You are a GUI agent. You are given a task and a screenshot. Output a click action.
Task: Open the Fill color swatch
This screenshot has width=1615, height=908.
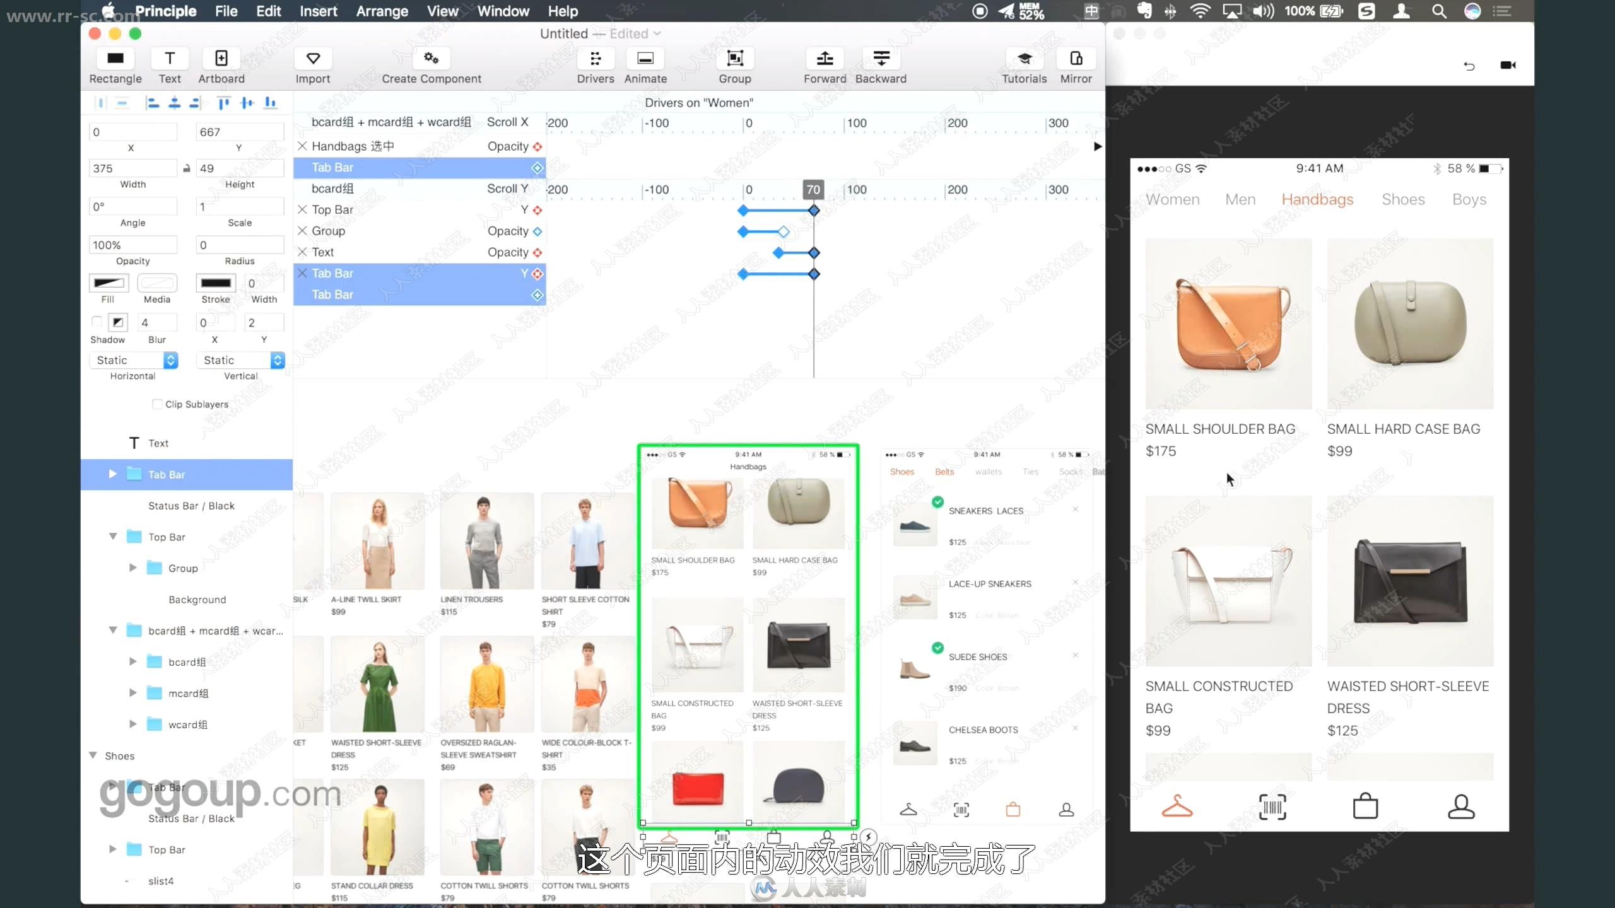click(x=109, y=282)
